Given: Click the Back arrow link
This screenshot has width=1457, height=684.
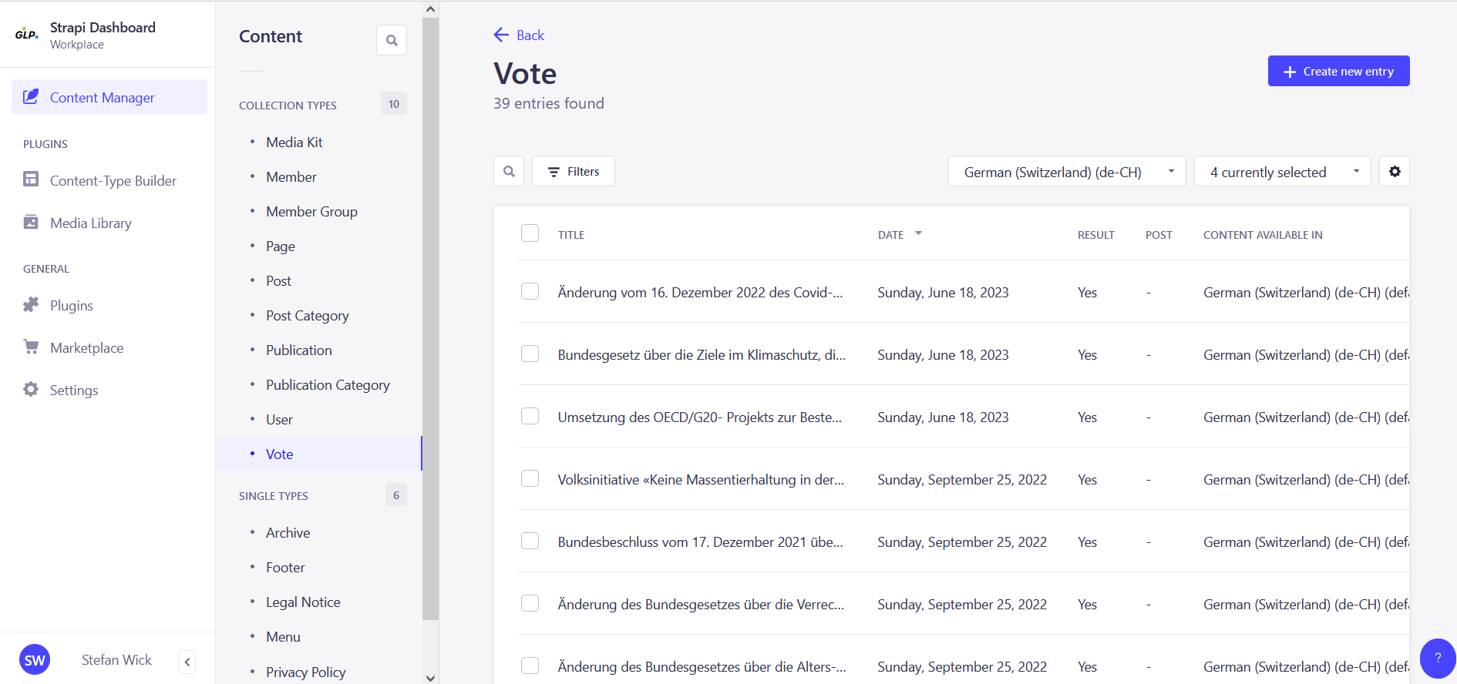Looking at the screenshot, I should (519, 35).
